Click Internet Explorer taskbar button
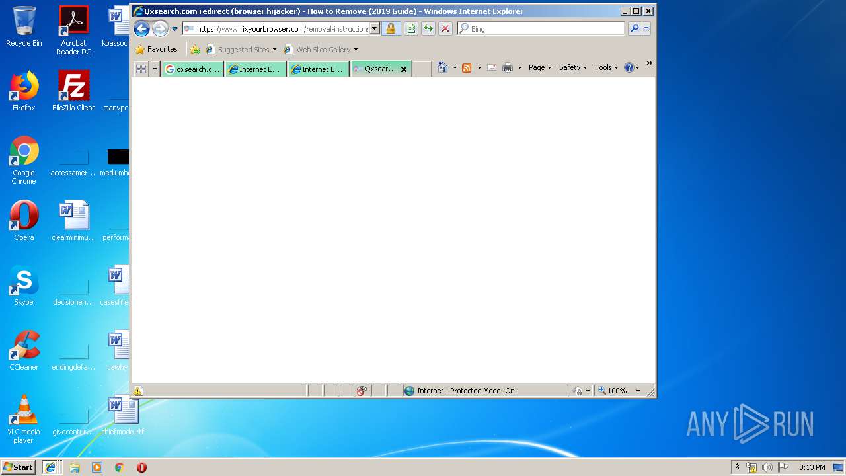 tap(50, 467)
